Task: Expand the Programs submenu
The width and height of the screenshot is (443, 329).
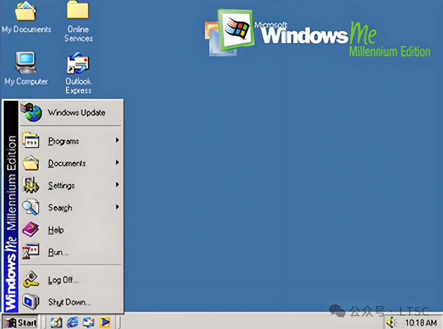Action: click(62, 141)
